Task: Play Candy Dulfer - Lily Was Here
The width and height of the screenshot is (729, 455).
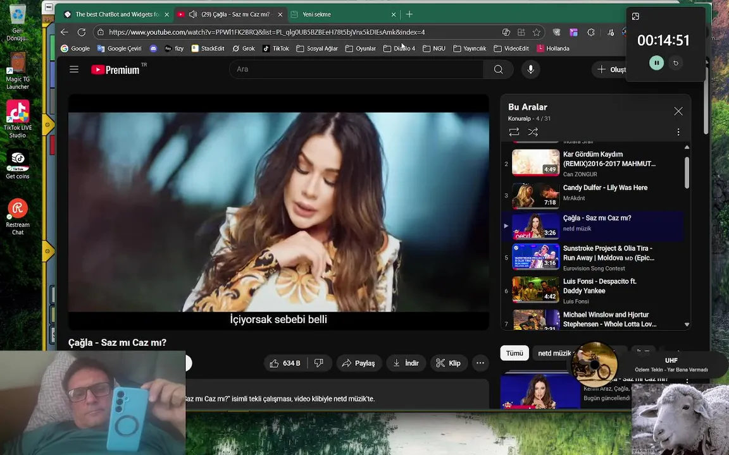Action: pos(592,195)
